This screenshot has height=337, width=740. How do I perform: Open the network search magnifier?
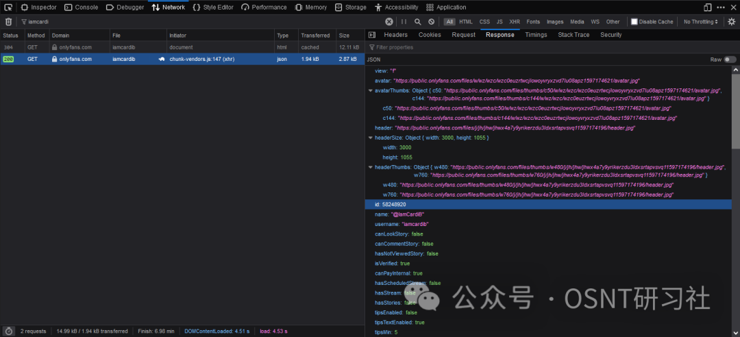[418, 22]
